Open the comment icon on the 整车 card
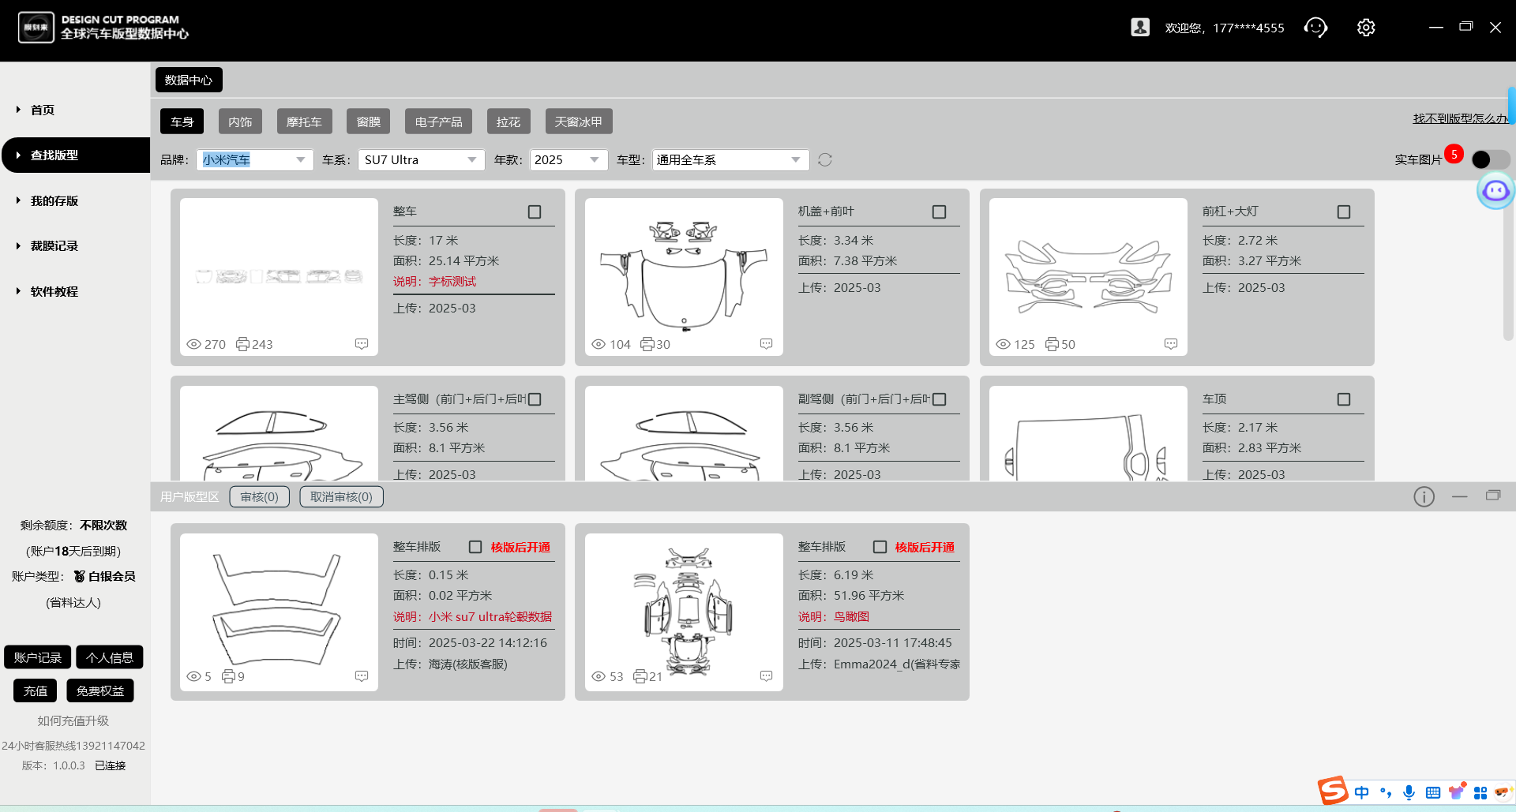Image resolution: width=1516 pixels, height=812 pixels. coord(362,343)
